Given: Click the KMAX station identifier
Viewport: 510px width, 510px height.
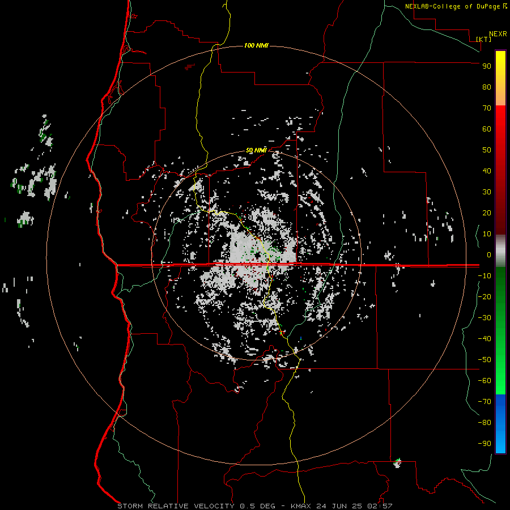Looking at the screenshot, I should click(x=301, y=506).
